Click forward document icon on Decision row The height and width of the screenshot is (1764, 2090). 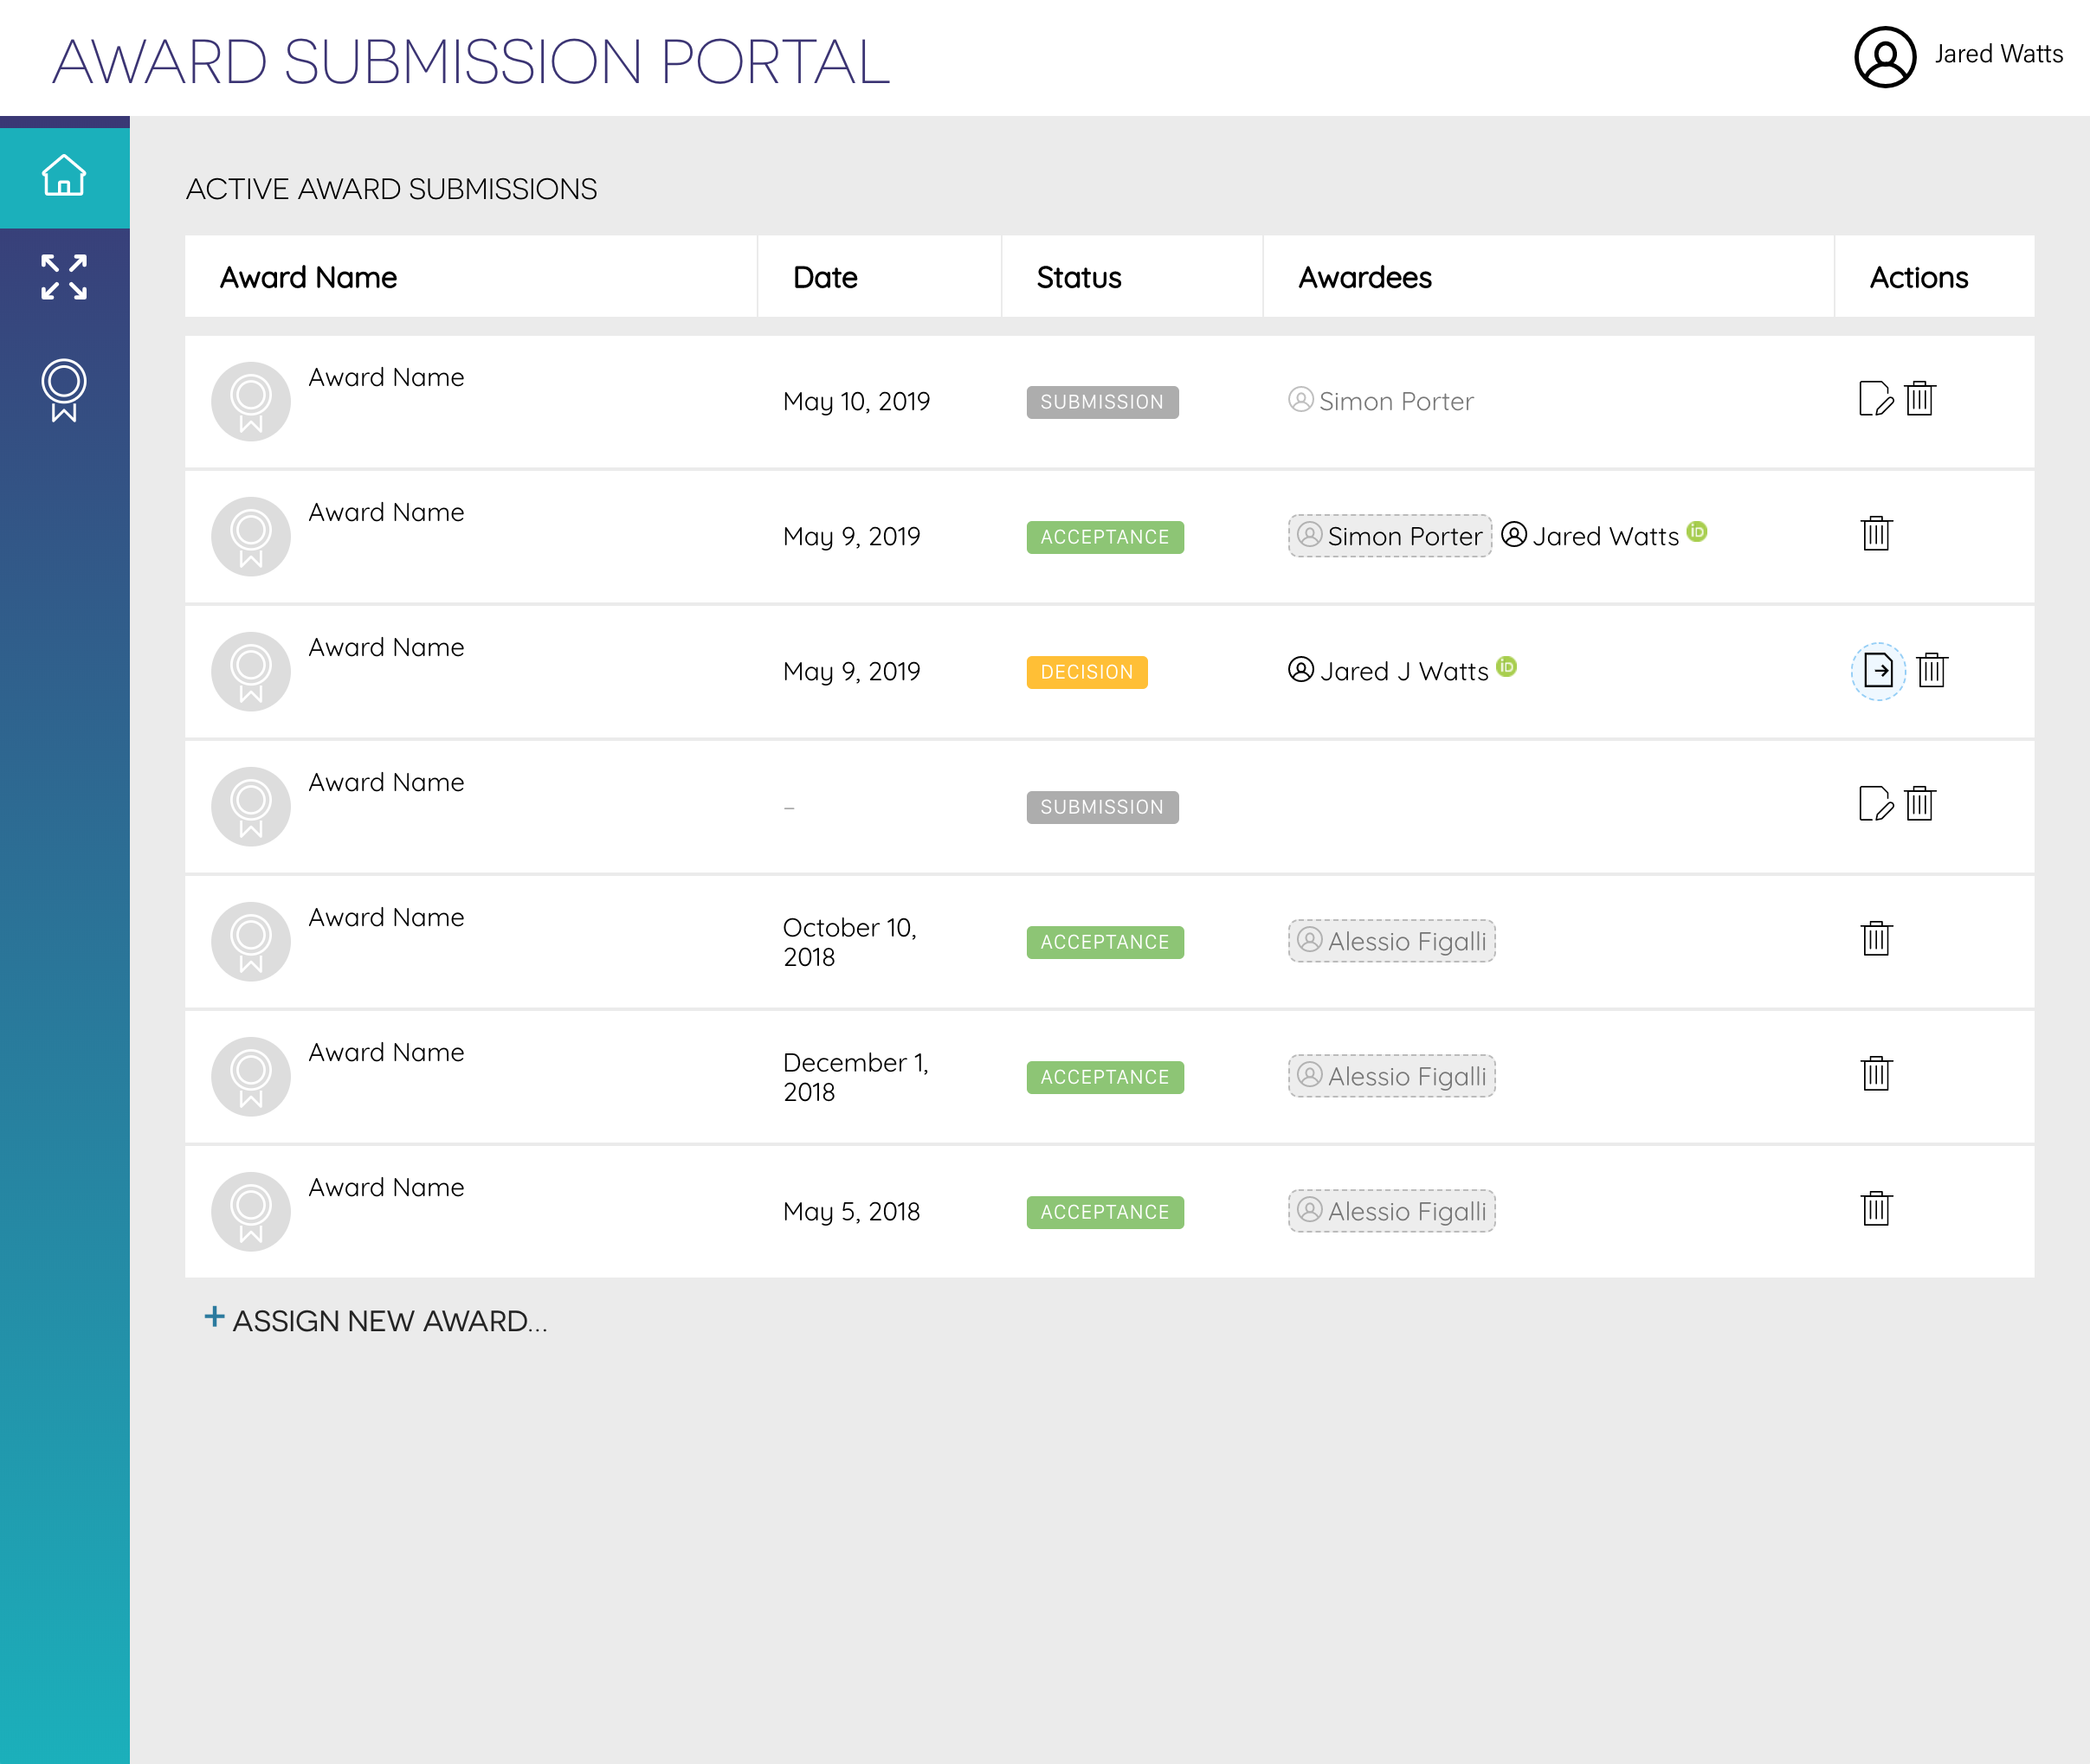click(x=1878, y=671)
